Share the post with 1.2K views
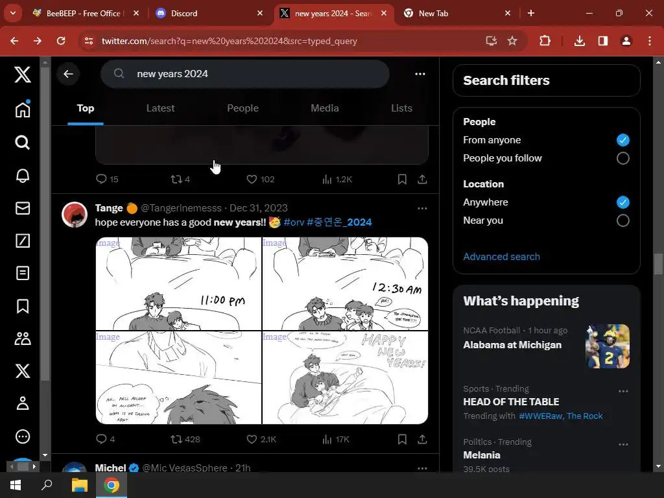Image resolution: width=664 pixels, height=498 pixels. 421,179
